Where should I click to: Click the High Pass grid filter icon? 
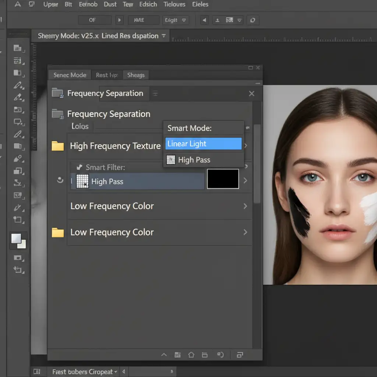(x=82, y=182)
